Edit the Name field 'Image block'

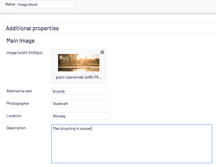(45, 4)
